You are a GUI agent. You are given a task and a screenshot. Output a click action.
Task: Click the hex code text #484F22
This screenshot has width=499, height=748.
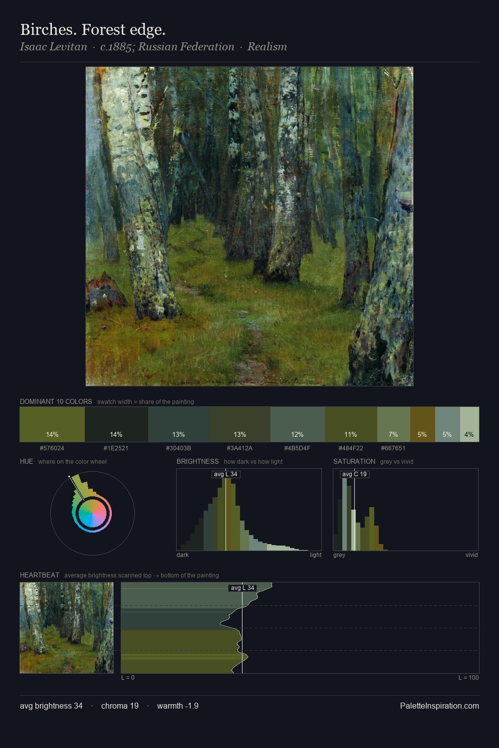pyautogui.click(x=351, y=448)
